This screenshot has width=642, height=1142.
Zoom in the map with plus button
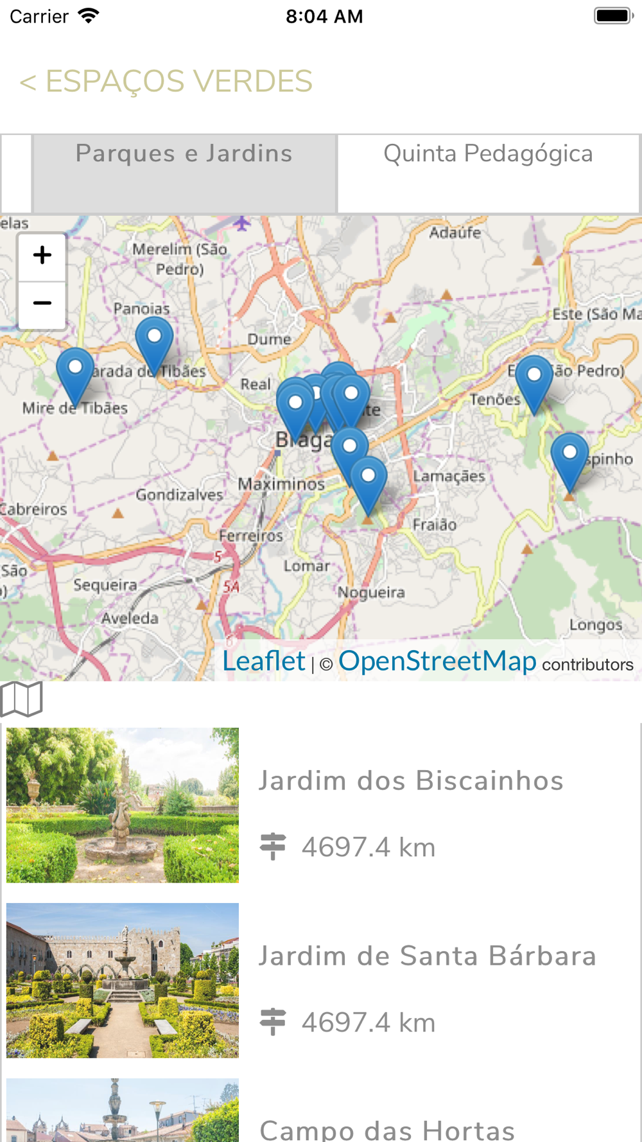tap(42, 256)
